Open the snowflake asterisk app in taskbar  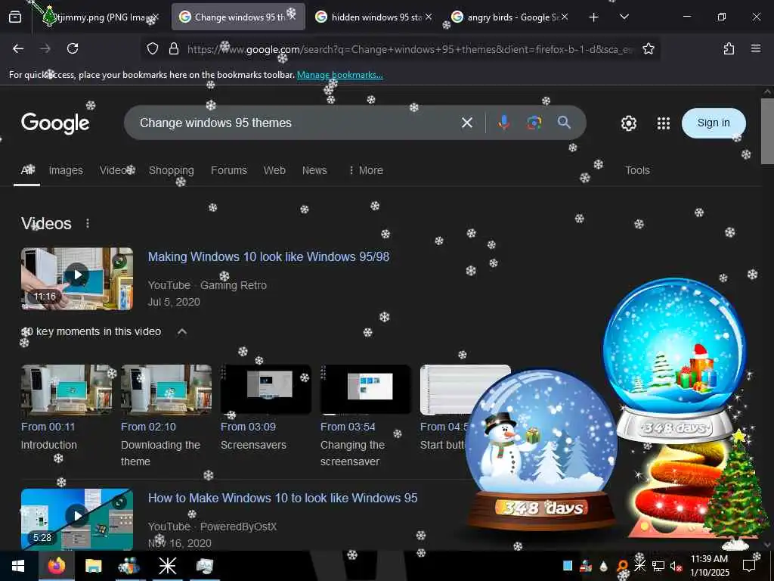click(x=167, y=566)
